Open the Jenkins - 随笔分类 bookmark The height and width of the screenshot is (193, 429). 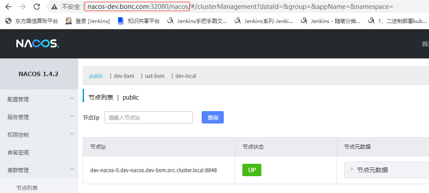330,21
